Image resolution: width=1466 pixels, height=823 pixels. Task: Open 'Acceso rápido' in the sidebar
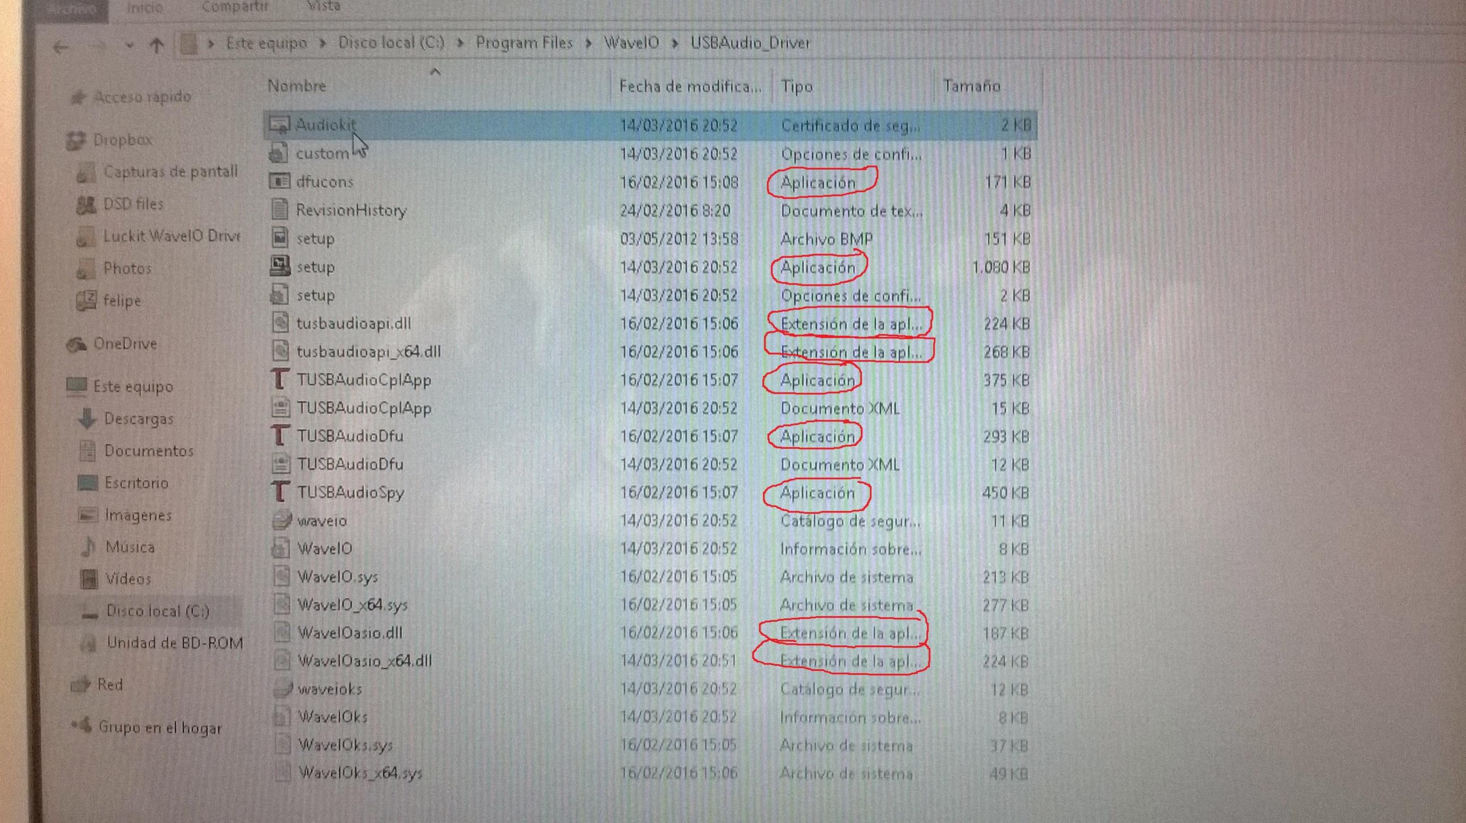point(141,97)
